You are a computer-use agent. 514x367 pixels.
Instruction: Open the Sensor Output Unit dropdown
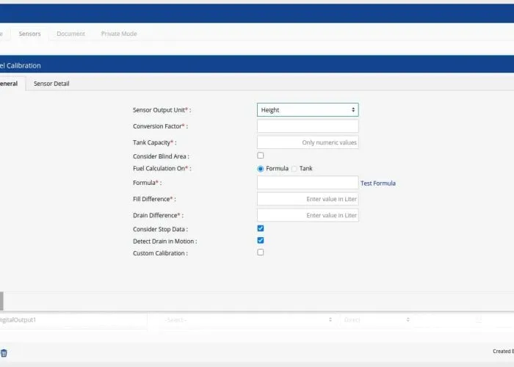tap(308, 110)
